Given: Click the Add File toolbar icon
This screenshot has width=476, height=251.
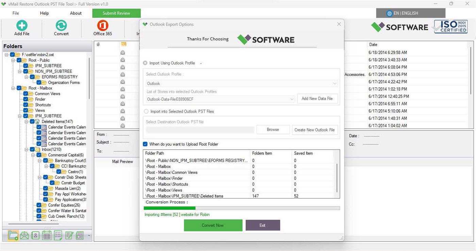Looking at the screenshot, I should tap(21, 27).
